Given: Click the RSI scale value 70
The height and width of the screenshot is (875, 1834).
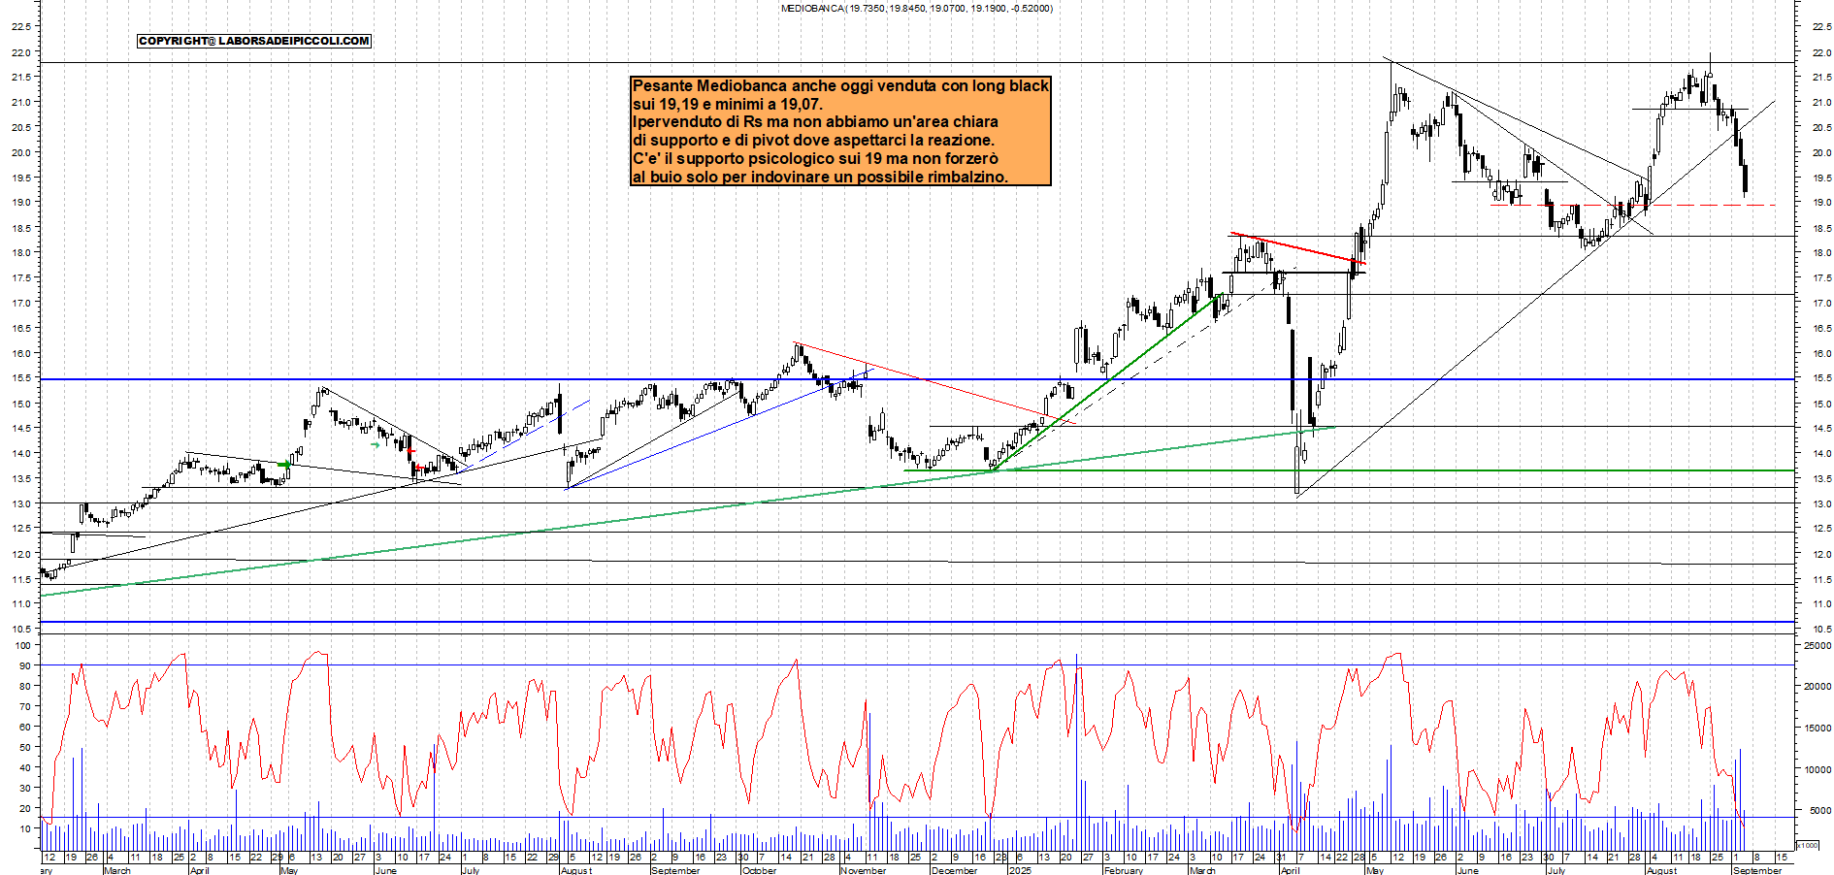Looking at the screenshot, I should 25,706.
